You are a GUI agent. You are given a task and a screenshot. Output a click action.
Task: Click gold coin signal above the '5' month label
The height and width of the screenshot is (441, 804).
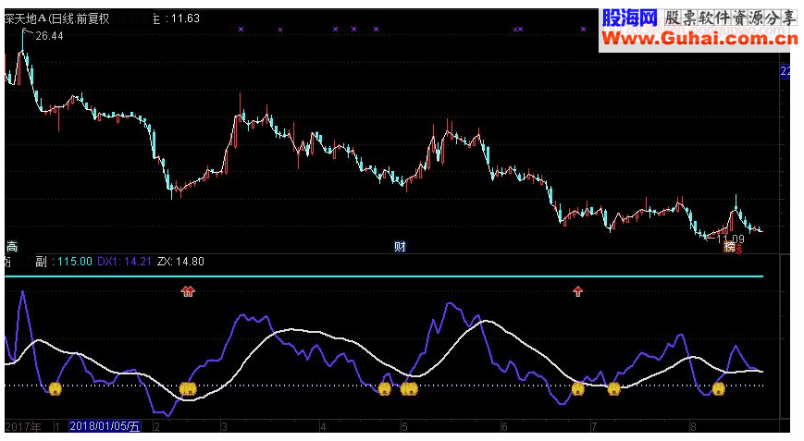click(409, 389)
